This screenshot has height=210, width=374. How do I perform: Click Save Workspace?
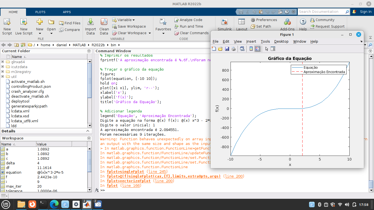point(129,26)
